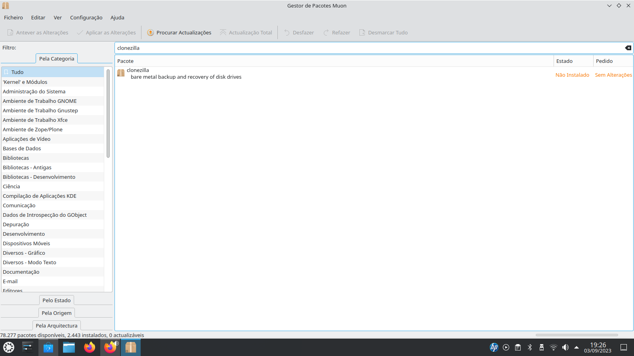Click Actualização Total toolbar button

(x=246, y=32)
